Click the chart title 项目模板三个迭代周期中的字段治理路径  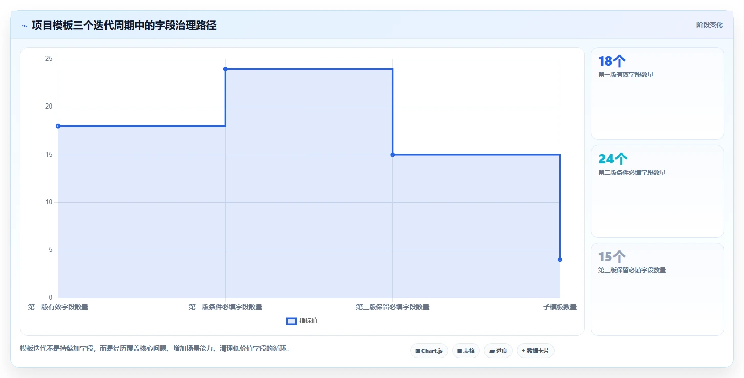pyautogui.click(x=124, y=26)
